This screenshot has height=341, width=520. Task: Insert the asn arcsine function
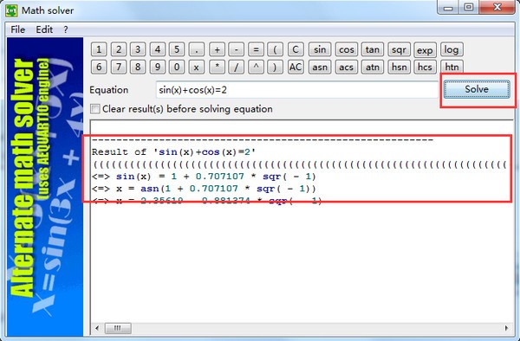click(320, 67)
